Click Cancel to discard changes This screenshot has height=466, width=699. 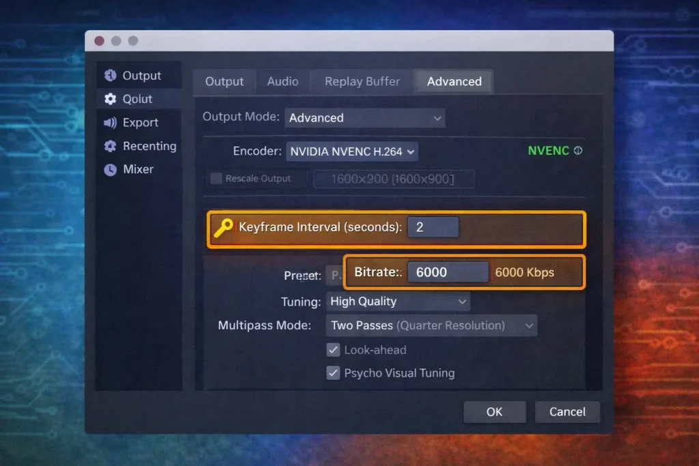(567, 411)
